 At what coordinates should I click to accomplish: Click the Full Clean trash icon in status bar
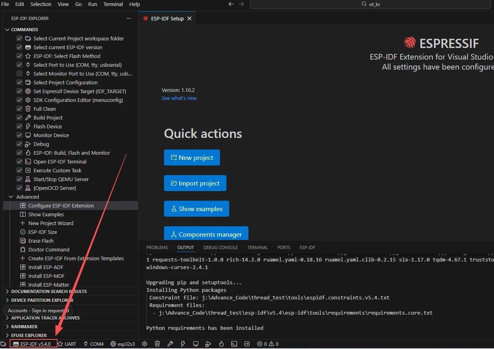point(158,344)
